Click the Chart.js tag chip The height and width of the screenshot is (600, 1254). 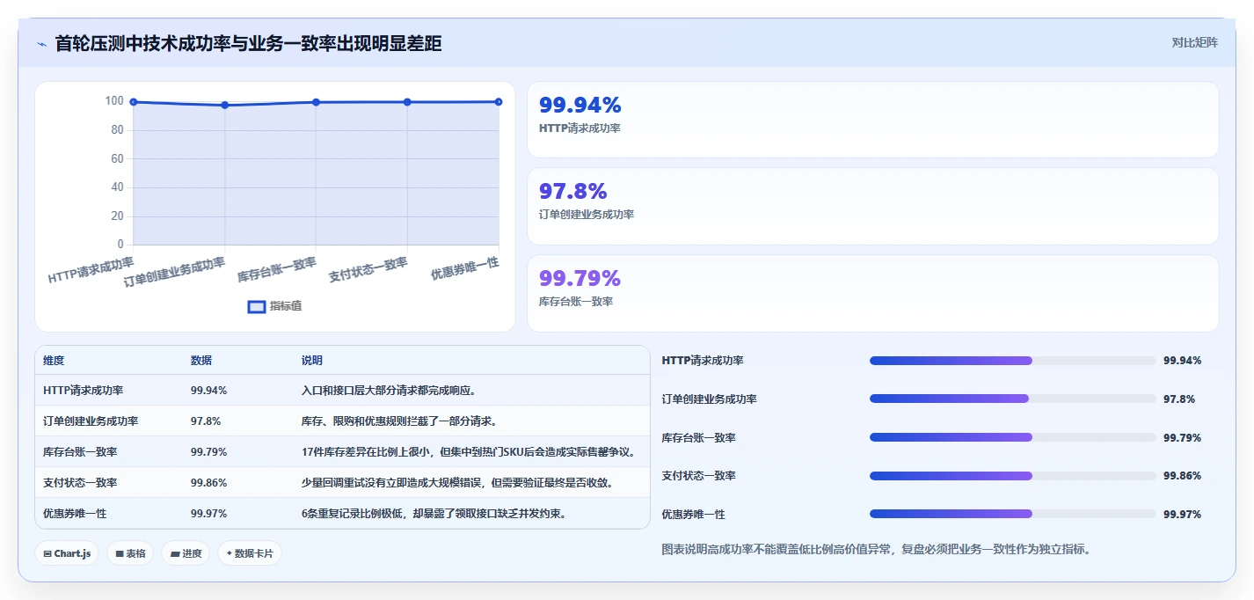coord(68,553)
